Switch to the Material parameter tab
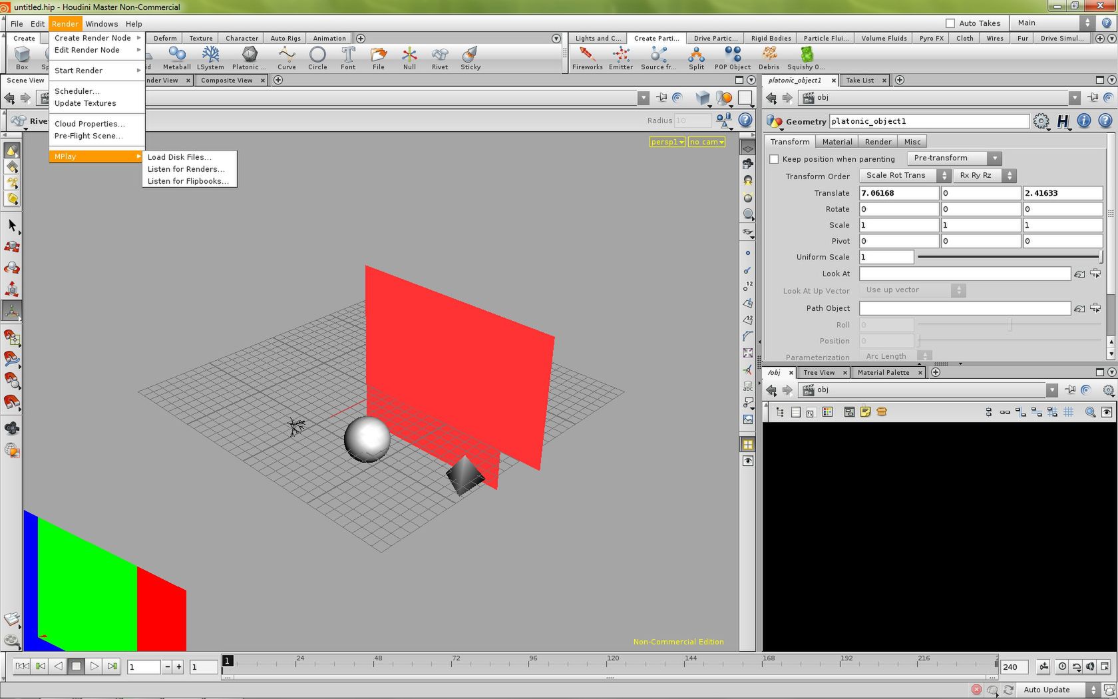Viewport: 1118px width, 699px height. (837, 142)
